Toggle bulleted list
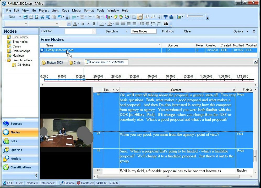The width and height of the screenshot is (261, 188). [x=153, y=24]
